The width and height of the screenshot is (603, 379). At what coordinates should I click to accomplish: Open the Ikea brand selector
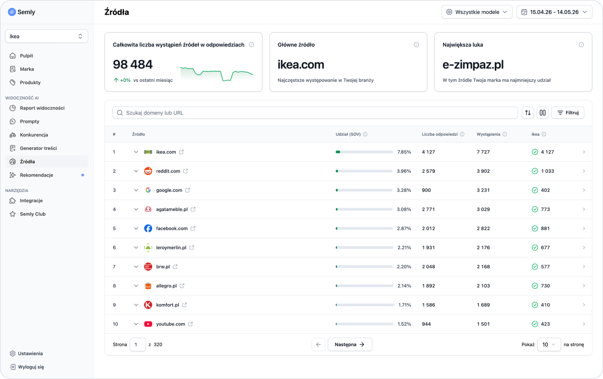point(47,36)
